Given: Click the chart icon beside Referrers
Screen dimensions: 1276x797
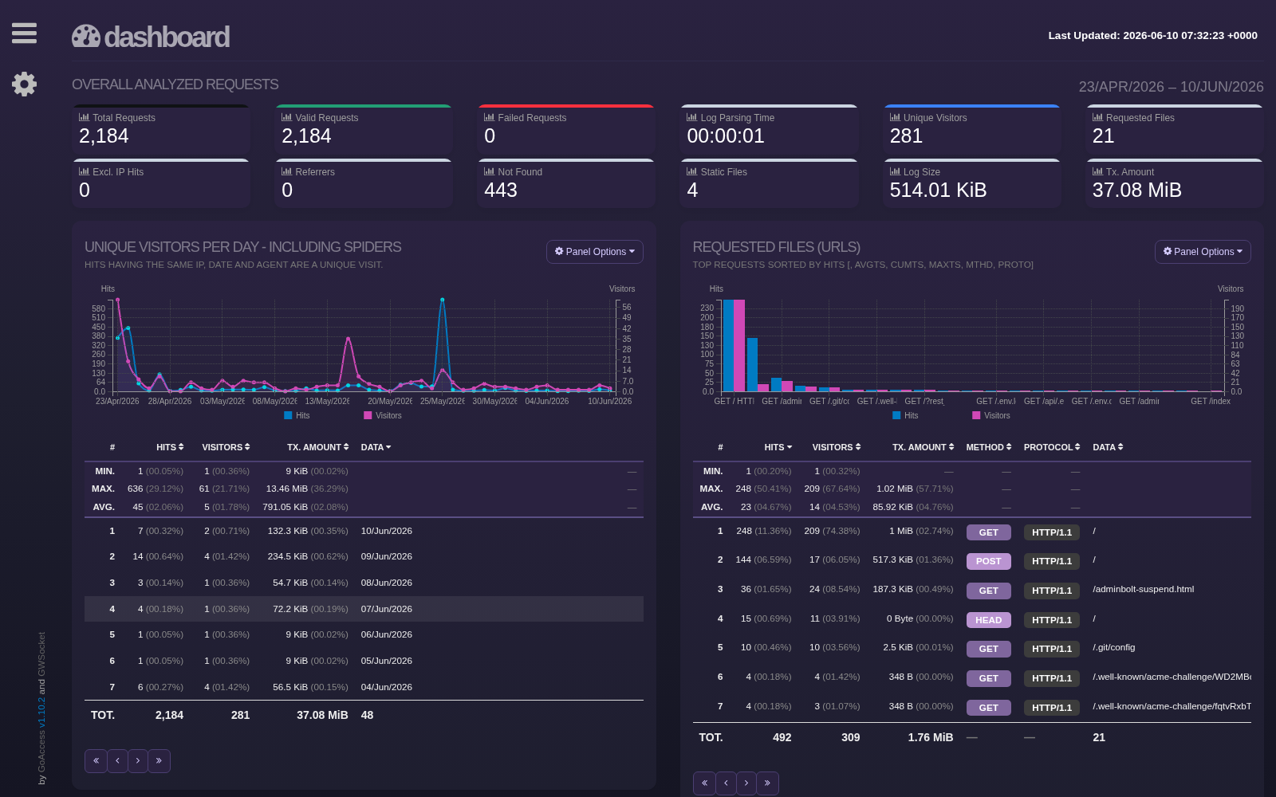Looking at the screenshot, I should click(x=286, y=171).
